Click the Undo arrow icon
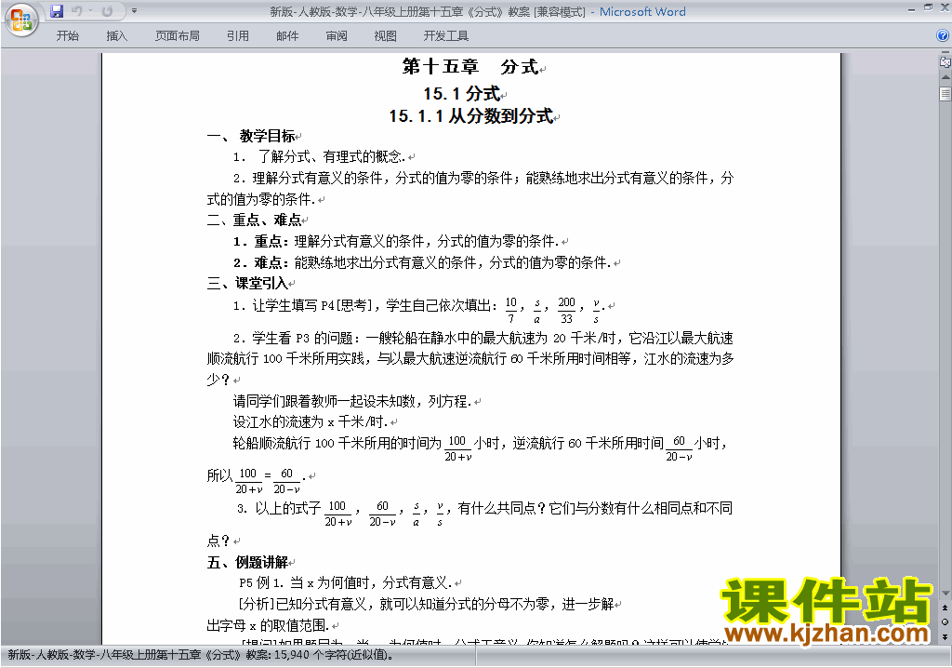Screen dimensions: 952x668 coord(76,11)
